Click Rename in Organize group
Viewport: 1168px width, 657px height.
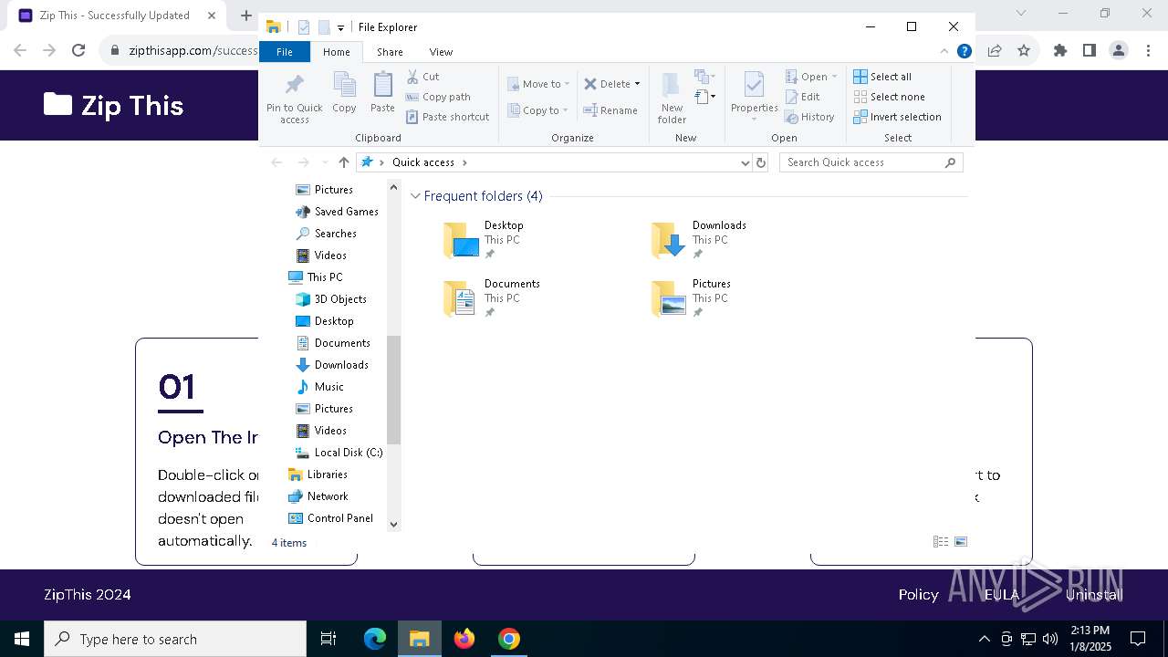coord(610,110)
